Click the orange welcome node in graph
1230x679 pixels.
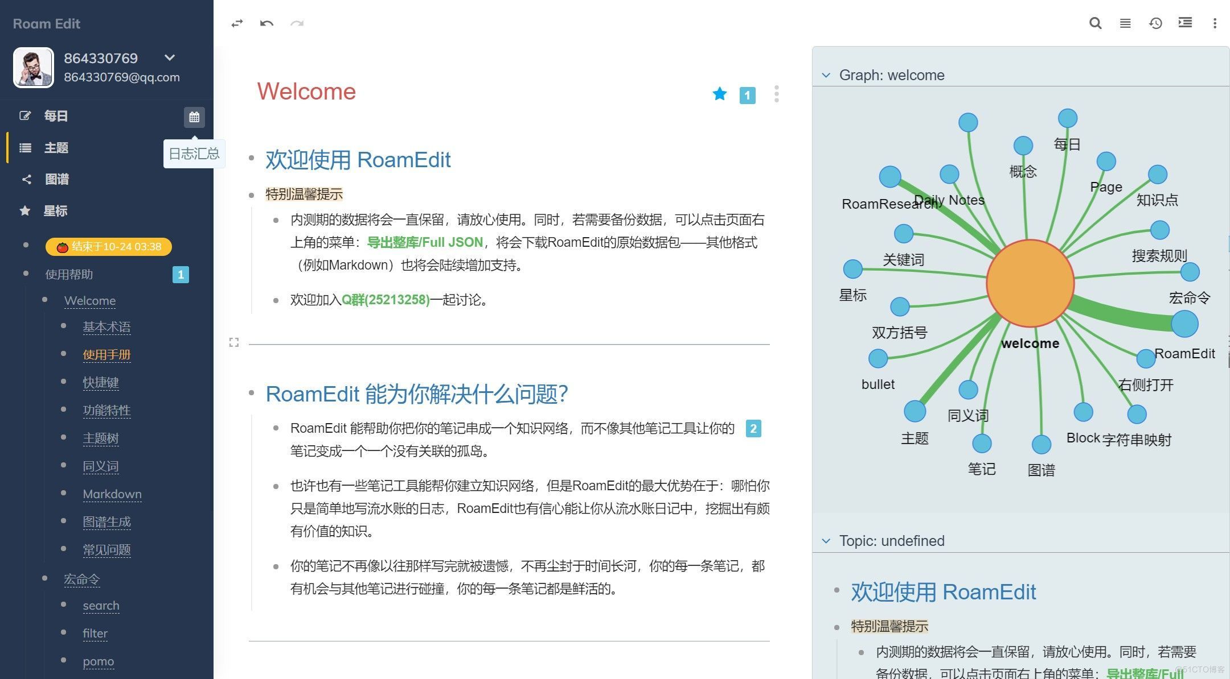(x=1030, y=283)
